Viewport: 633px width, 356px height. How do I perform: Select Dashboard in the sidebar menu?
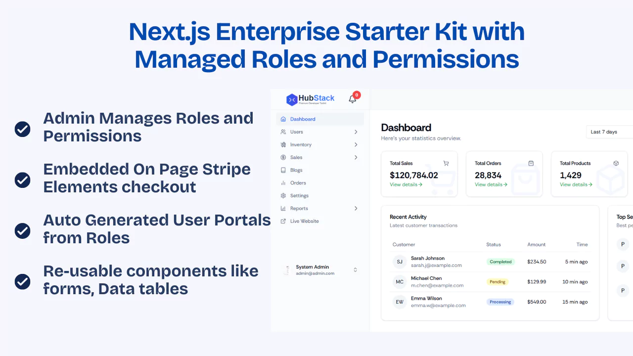pyautogui.click(x=303, y=119)
